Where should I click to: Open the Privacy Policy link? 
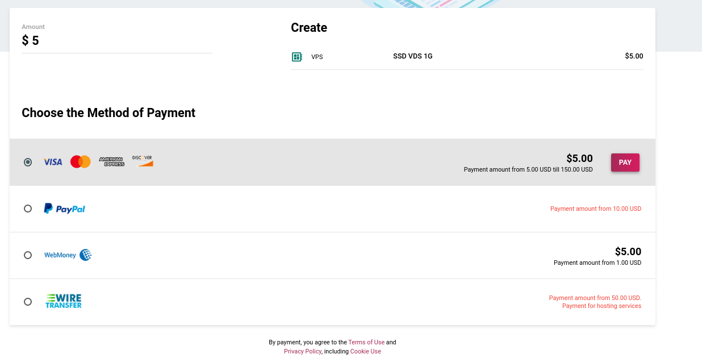coord(303,351)
